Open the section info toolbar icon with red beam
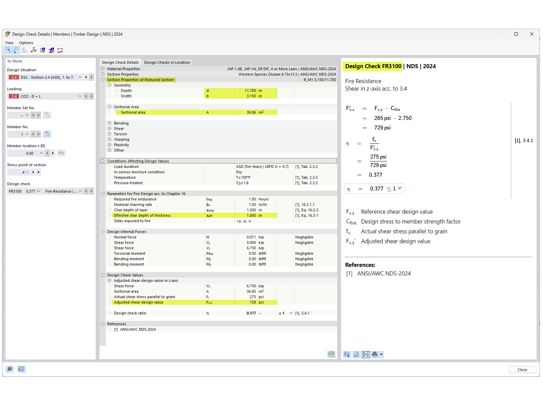Image resolution: width=543 pixels, height=407 pixels. (51, 50)
